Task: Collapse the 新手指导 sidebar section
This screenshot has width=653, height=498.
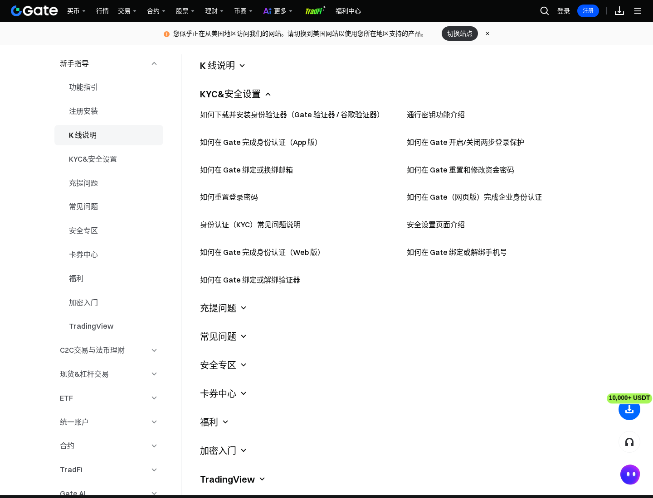Action: tap(109, 63)
